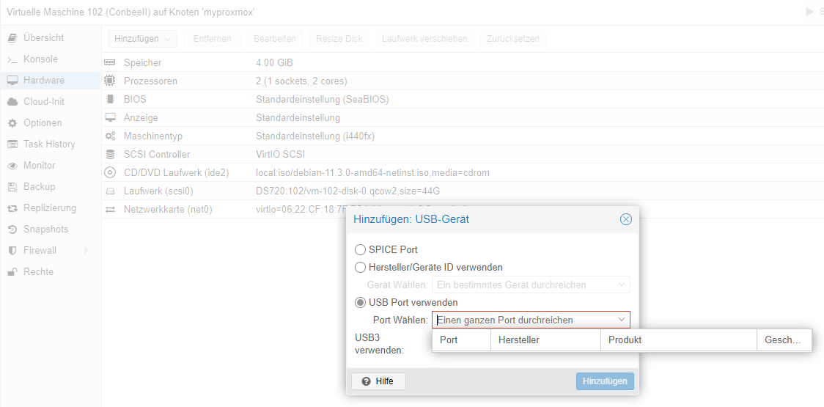Close the USB-Gerät dialog with X icon
The image size is (824, 407).
[x=625, y=219]
